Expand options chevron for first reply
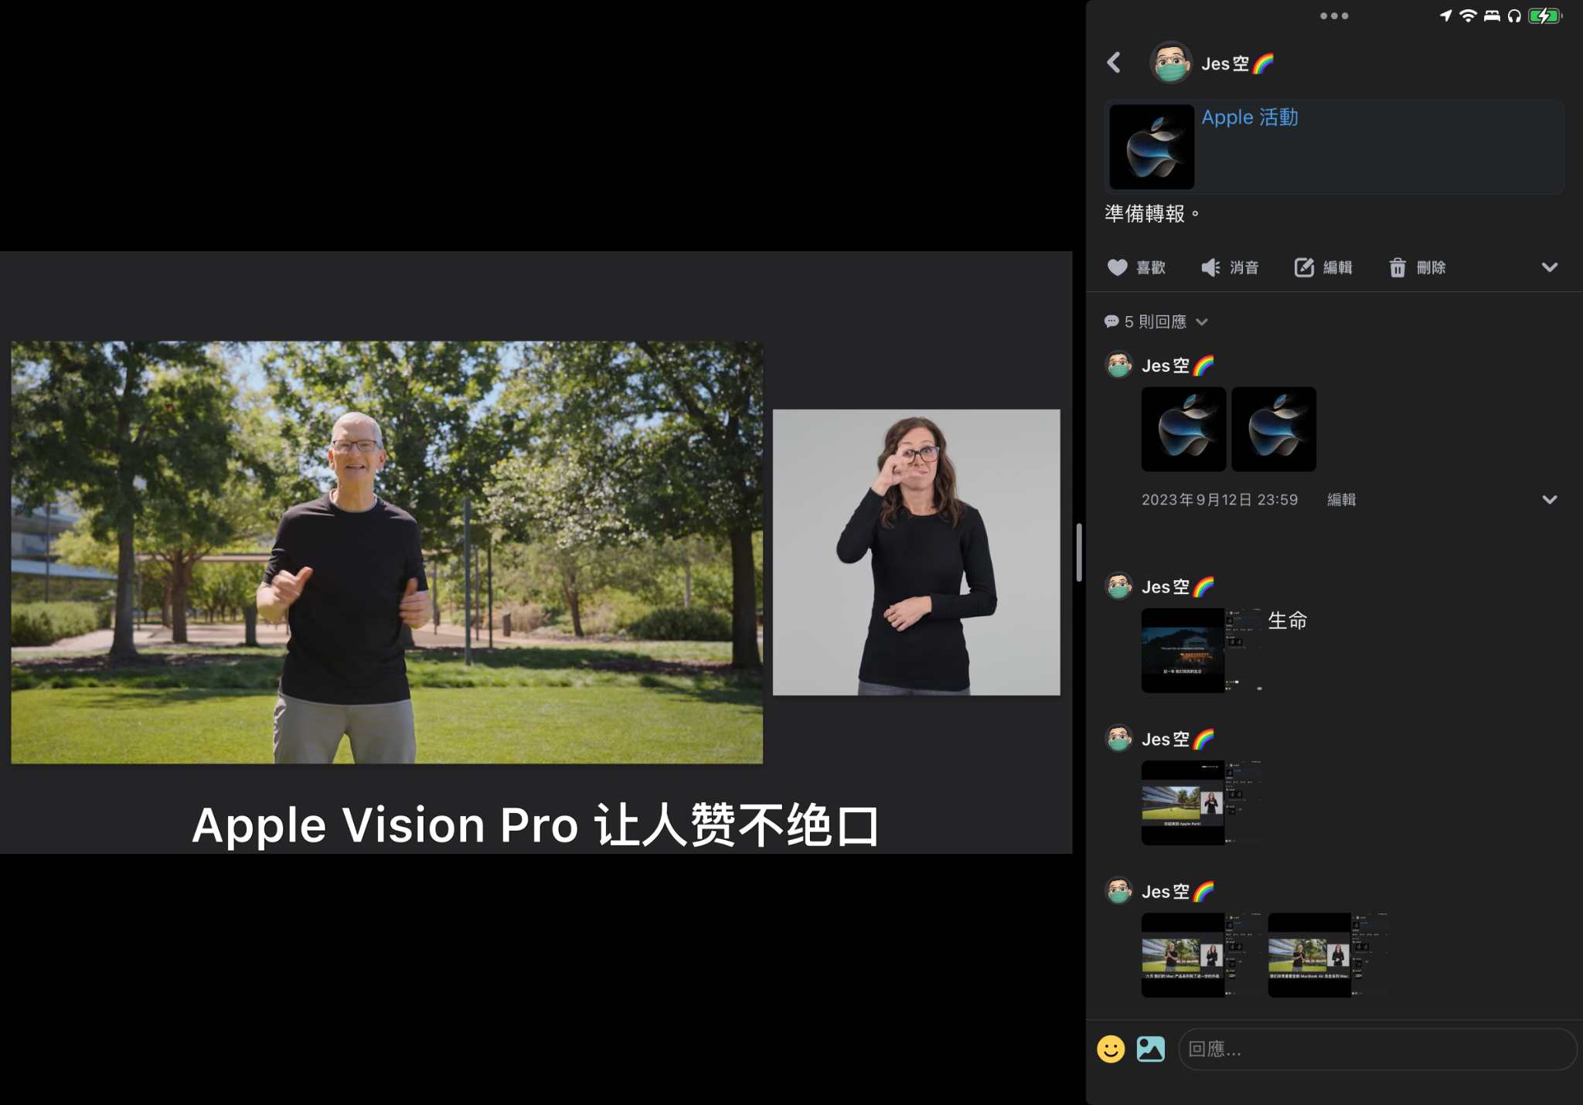This screenshot has width=1583, height=1105. pos(1549,500)
